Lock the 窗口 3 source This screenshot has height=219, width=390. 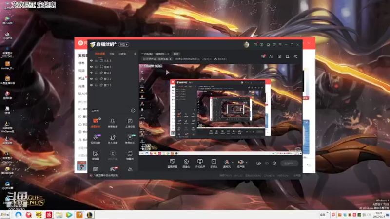(96, 73)
